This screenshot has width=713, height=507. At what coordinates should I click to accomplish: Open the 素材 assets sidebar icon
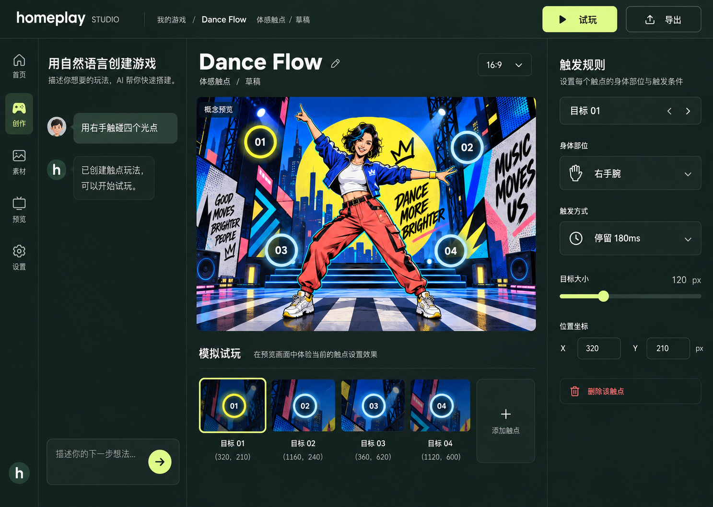tap(19, 162)
